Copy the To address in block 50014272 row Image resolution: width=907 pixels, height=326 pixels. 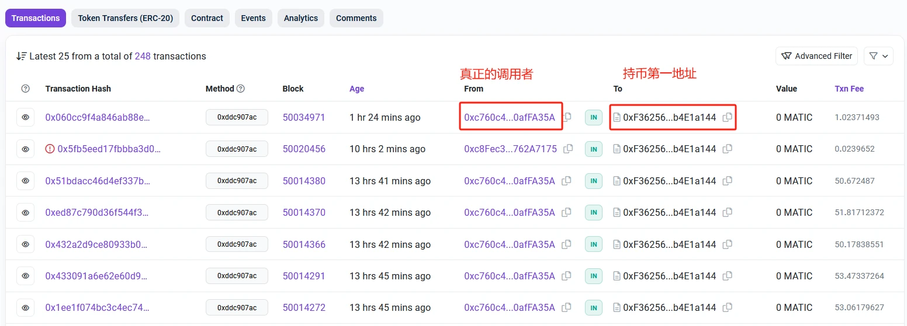tap(727, 307)
